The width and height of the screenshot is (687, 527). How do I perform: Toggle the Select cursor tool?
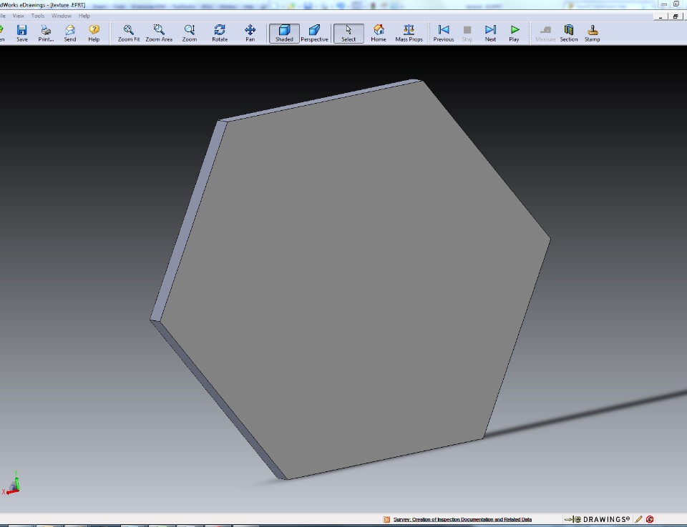pyautogui.click(x=349, y=33)
